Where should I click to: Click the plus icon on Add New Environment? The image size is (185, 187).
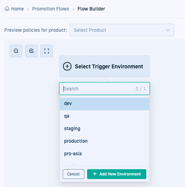(95, 174)
